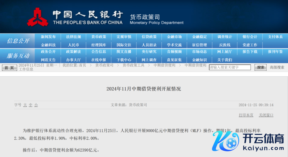The width and height of the screenshot is (288, 157).
Task: Open the 关于我们 menu item
Action: 225,60
